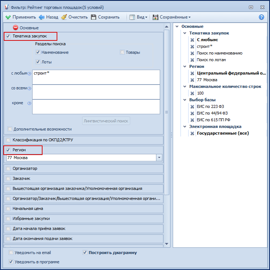Screen dimensions: 270x270
Task: Enable Начальная цена filter checkbox
Action: (x=8, y=209)
